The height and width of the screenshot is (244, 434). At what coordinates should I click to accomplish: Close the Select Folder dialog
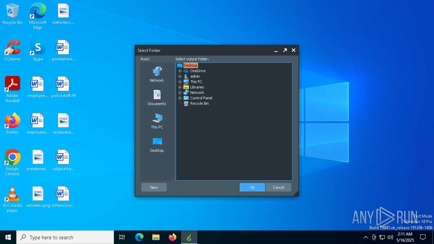click(294, 50)
